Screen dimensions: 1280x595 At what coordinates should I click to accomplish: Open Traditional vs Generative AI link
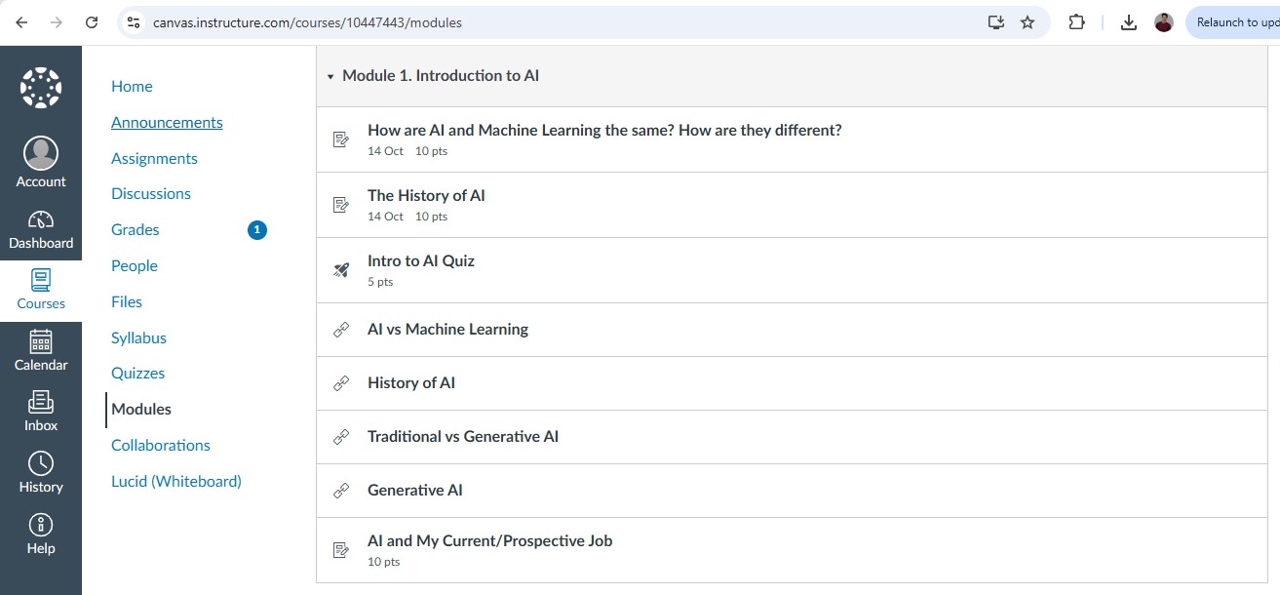click(x=462, y=437)
